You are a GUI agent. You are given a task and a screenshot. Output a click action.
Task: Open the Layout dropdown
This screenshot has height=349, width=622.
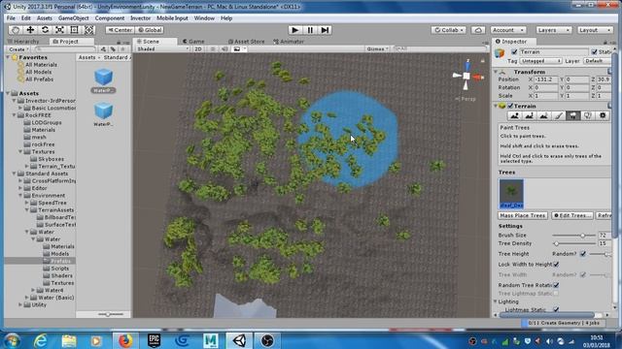click(x=595, y=30)
